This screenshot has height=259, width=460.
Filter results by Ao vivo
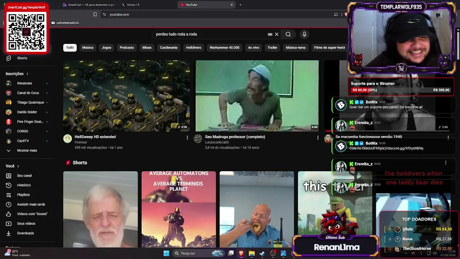coord(253,47)
